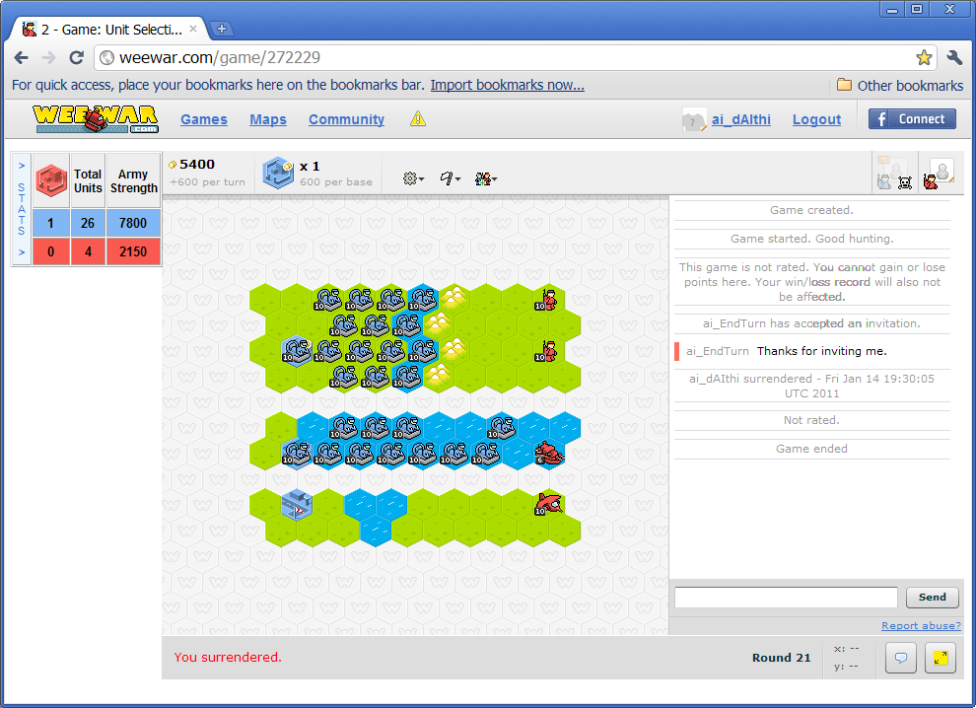Click the Game started. Good hunting. message

point(811,239)
